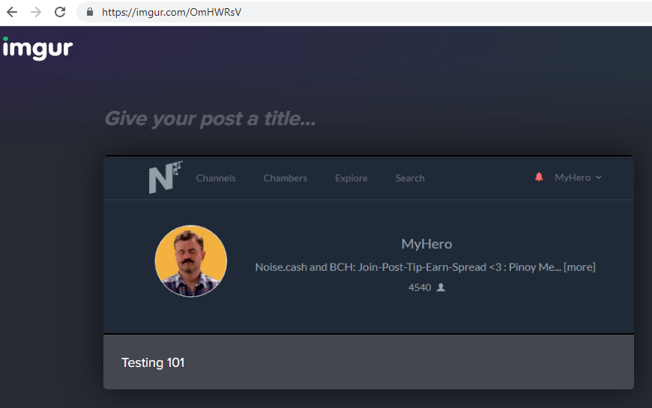The image size is (652, 408).
Task: Open the Search menu item
Action: pyautogui.click(x=410, y=178)
